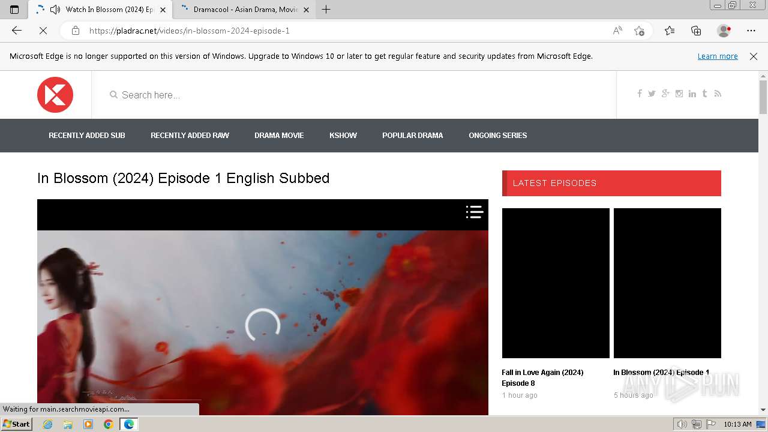768x432 pixels.
Task: Launch Chrome from taskbar
Action: pyautogui.click(x=109, y=424)
